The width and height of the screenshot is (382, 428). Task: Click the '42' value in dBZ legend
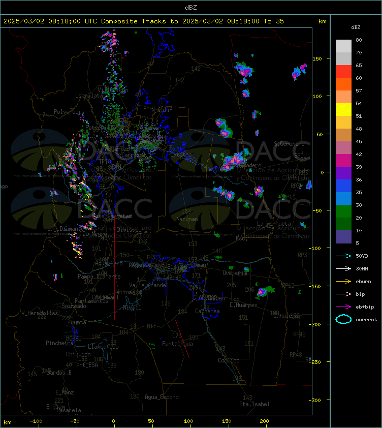point(359,154)
